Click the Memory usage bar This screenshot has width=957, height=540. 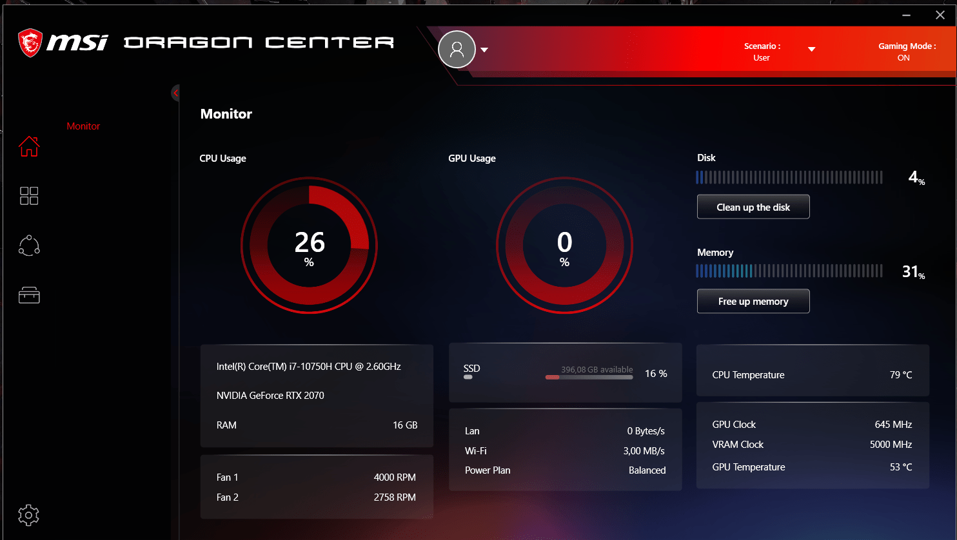(x=789, y=271)
